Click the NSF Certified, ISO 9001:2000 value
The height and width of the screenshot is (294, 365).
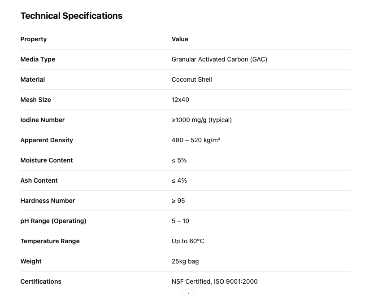[x=214, y=281]
